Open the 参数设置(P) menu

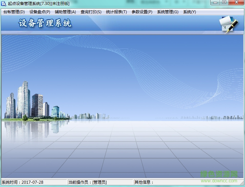[x=142, y=12]
